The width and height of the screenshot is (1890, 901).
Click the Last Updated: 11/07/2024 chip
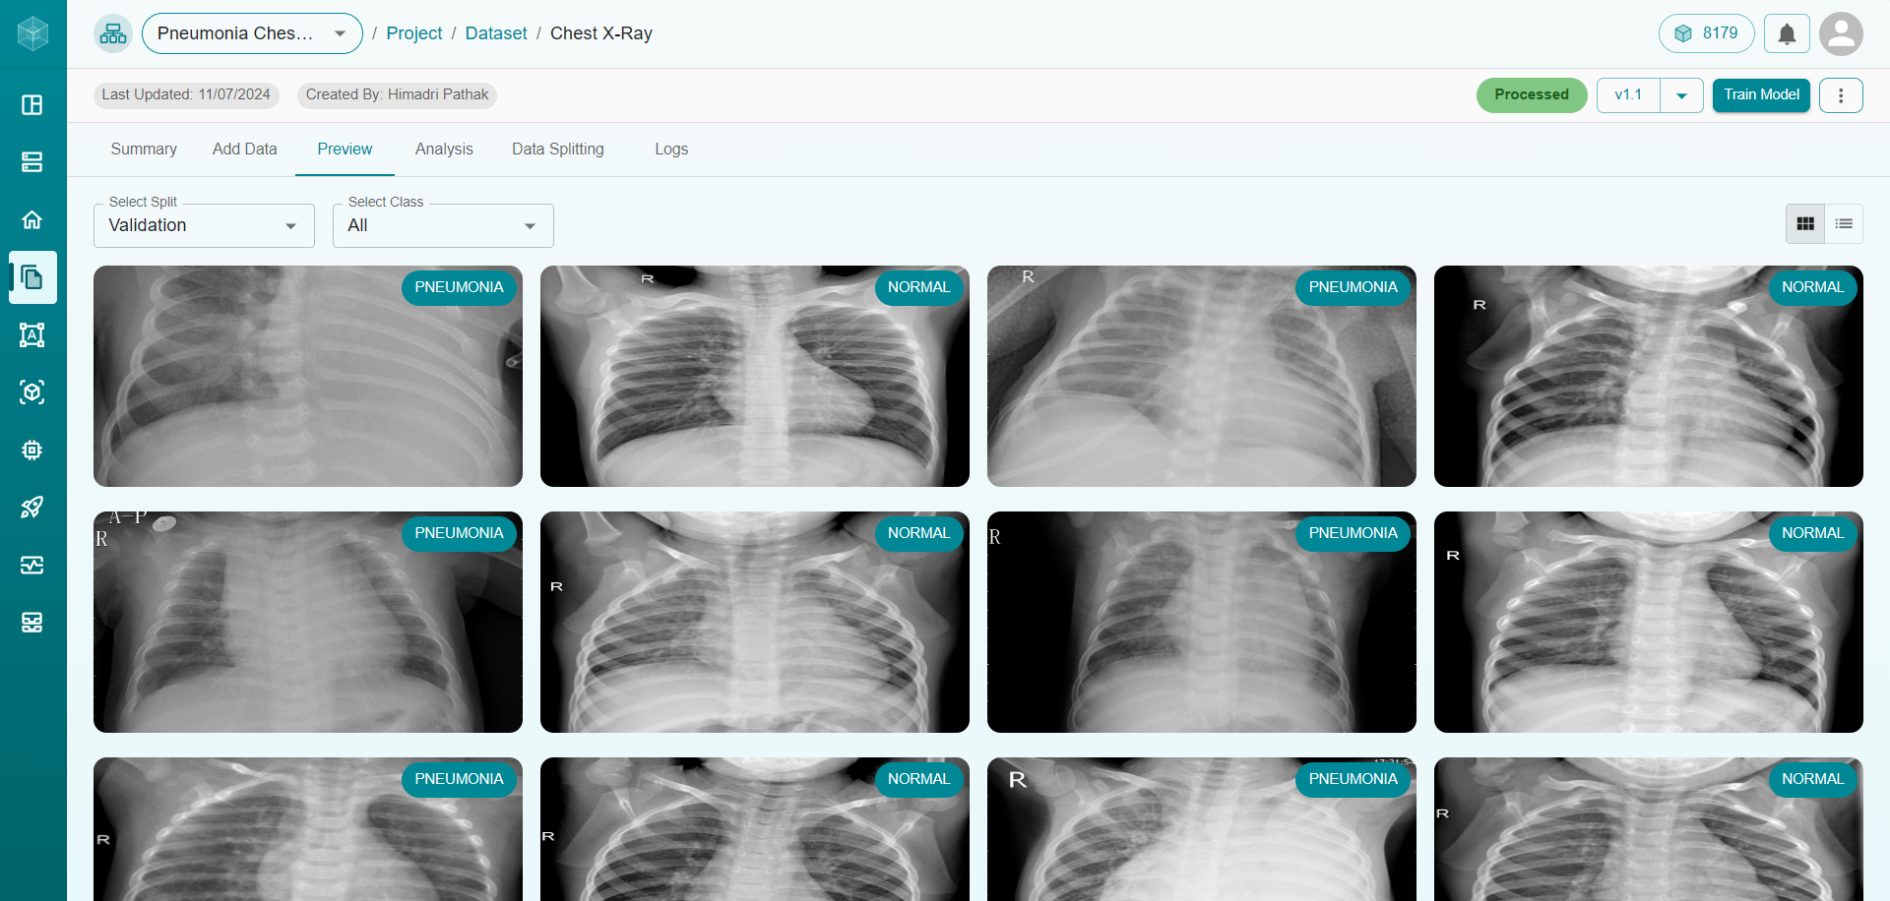click(x=186, y=95)
